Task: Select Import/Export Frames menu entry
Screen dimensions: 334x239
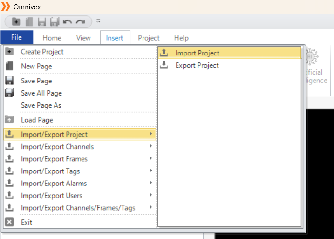Action: (80, 159)
